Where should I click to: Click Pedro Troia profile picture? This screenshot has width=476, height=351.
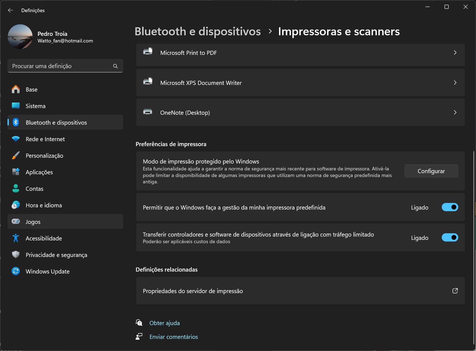pos(20,37)
